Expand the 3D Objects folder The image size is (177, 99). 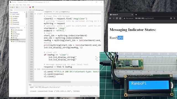pyautogui.click(x=10, y=16)
